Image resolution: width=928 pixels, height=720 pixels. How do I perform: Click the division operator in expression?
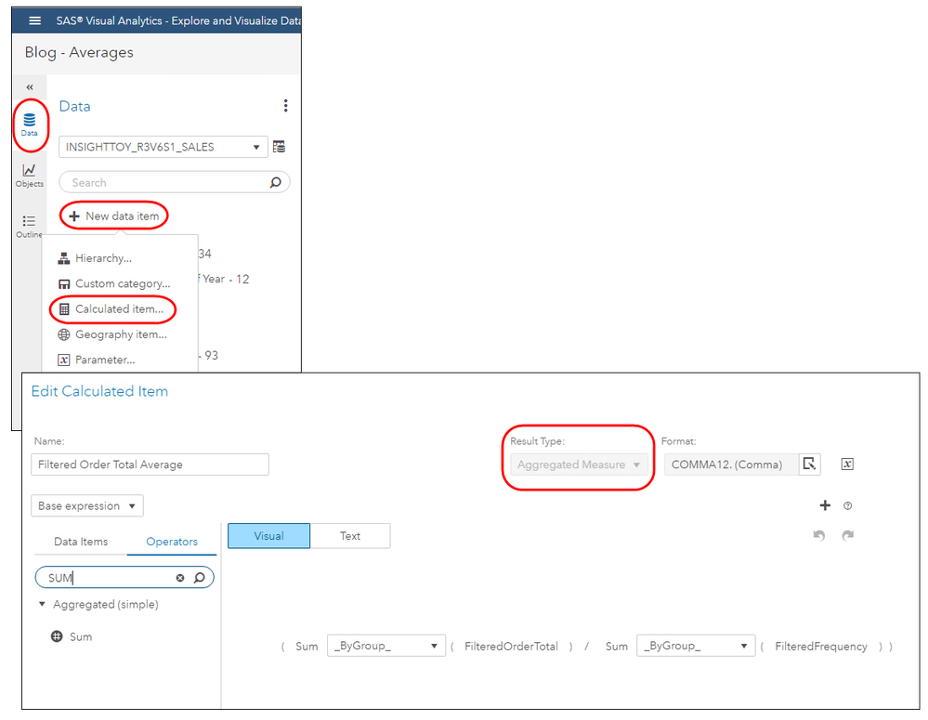[586, 646]
